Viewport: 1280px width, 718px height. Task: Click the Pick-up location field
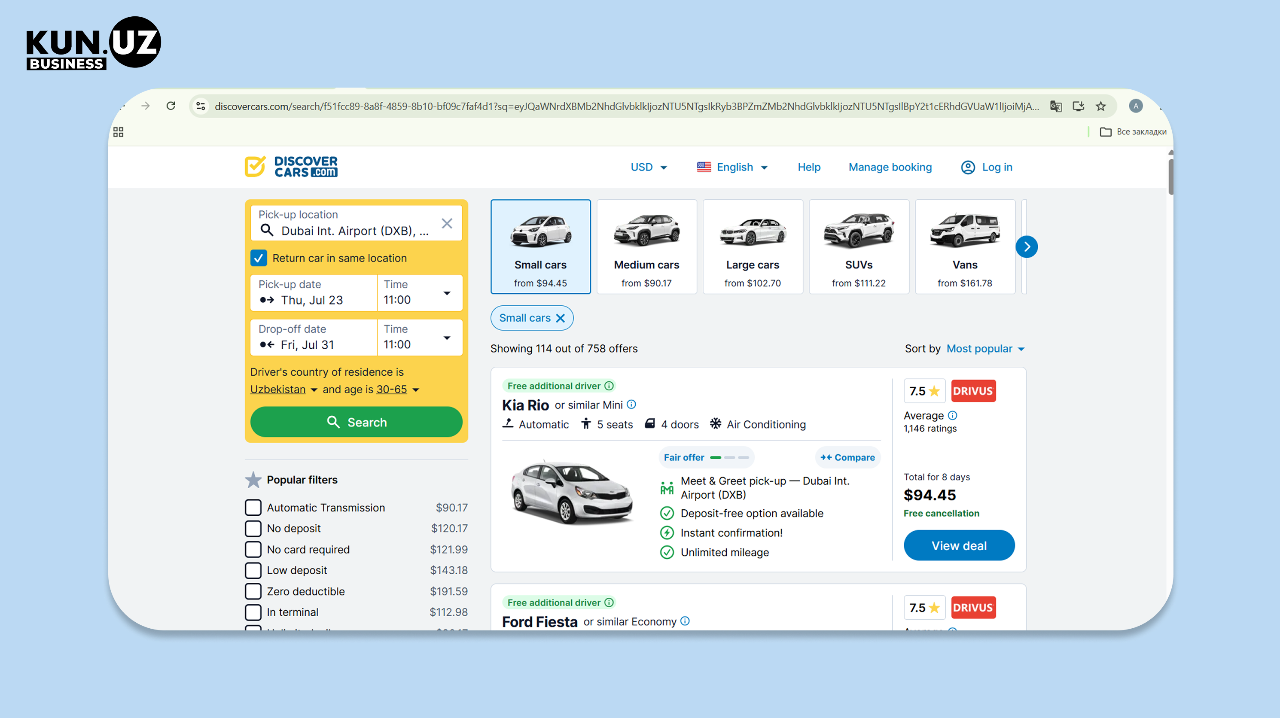(356, 224)
